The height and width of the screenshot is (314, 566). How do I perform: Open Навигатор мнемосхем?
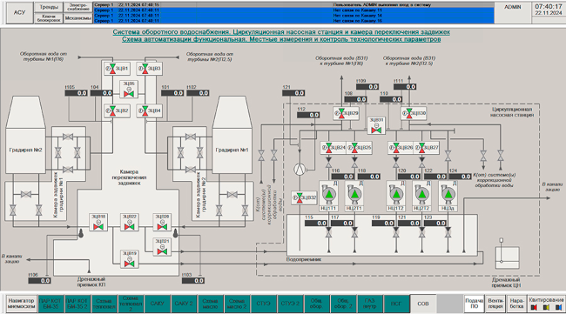(x=21, y=304)
